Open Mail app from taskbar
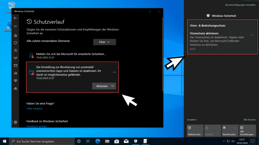259x145 pixels. [126, 141]
